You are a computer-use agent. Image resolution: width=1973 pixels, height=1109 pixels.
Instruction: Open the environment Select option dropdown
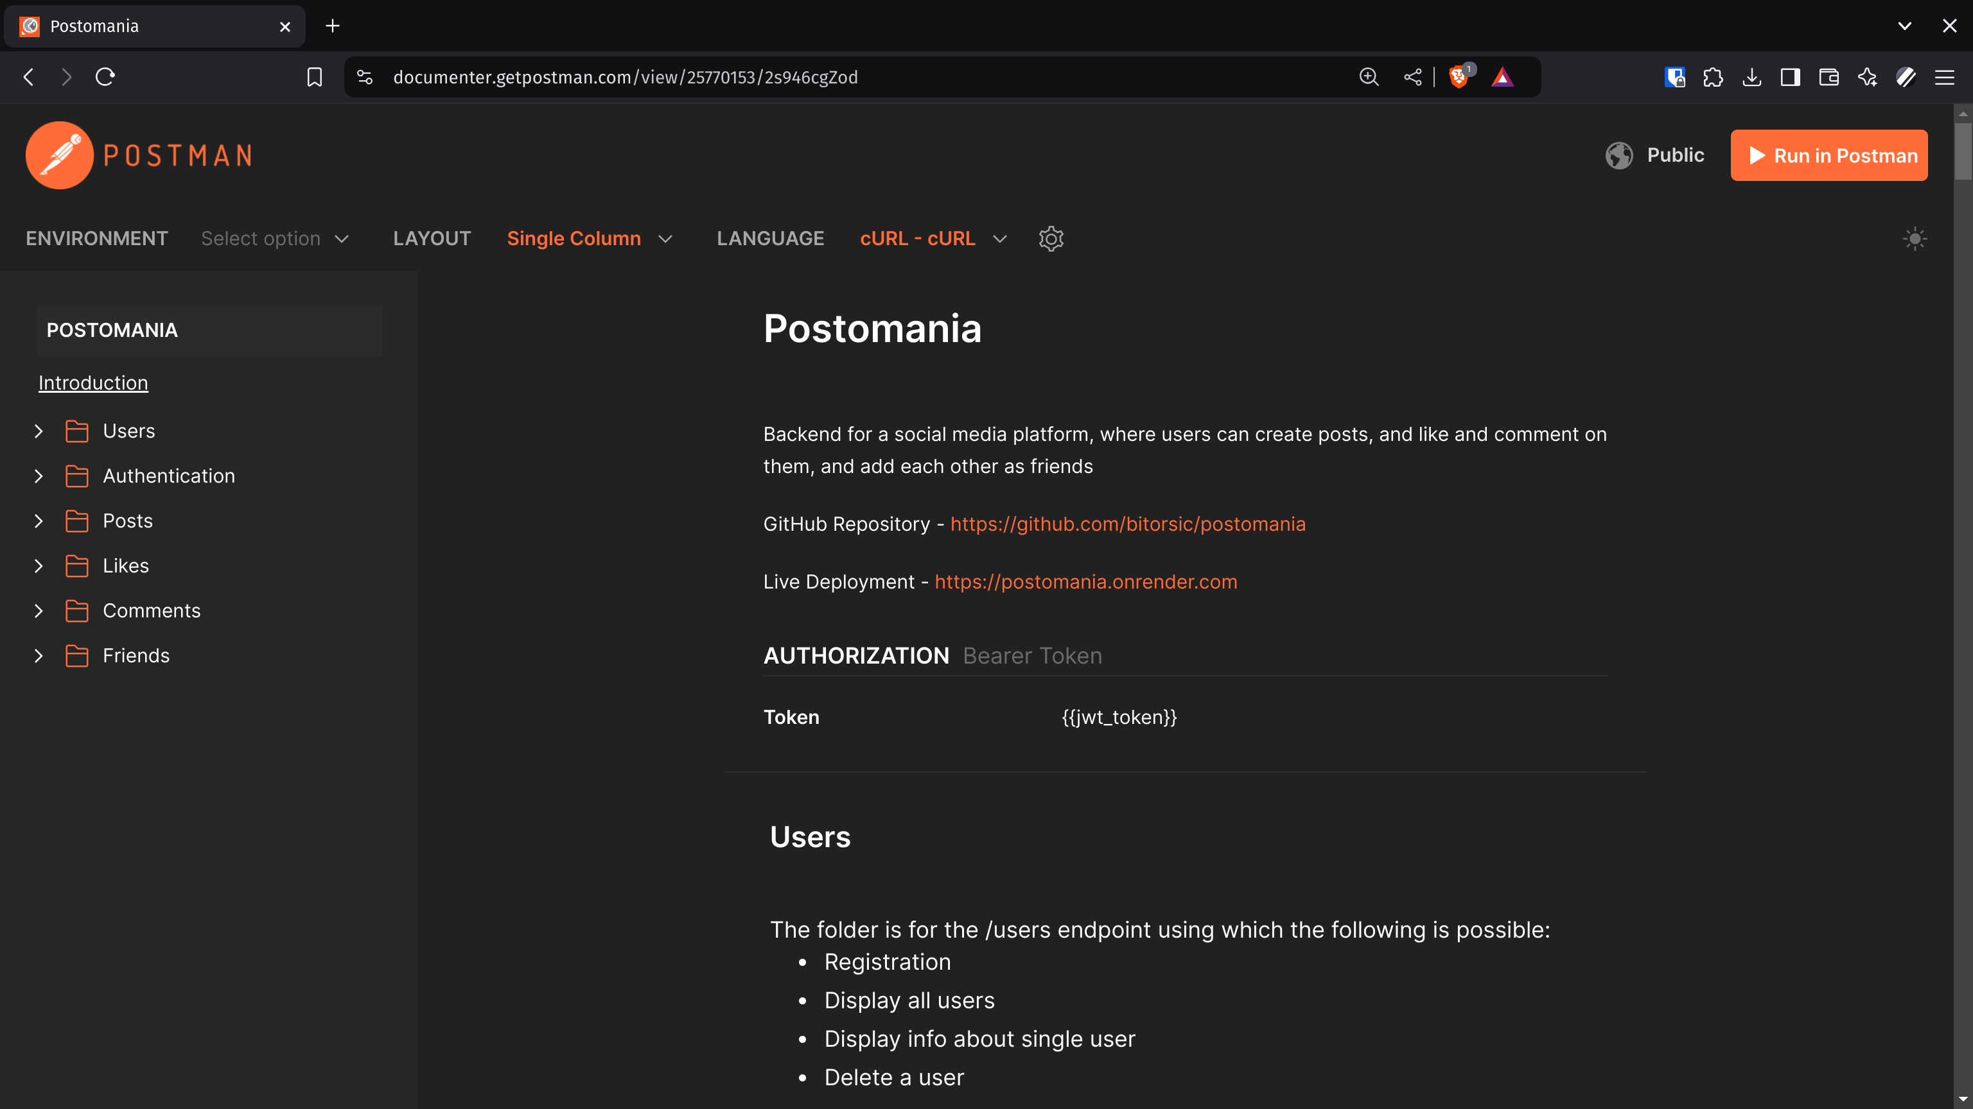(276, 238)
